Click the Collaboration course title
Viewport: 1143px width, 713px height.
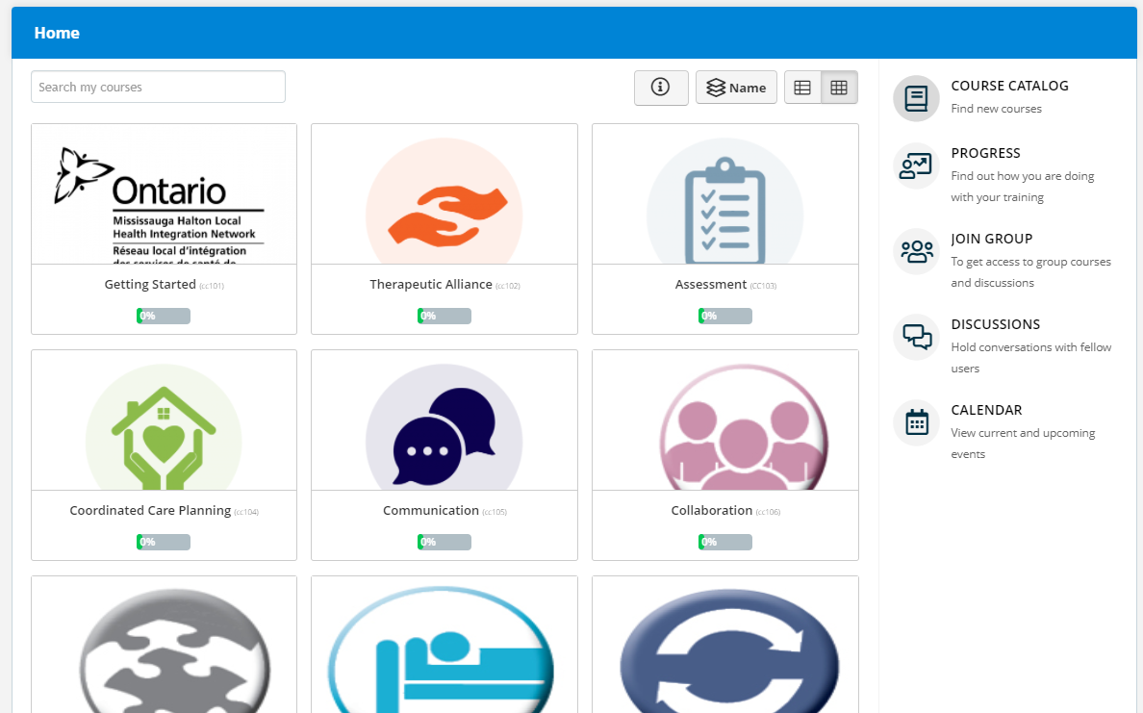(x=711, y=510)
